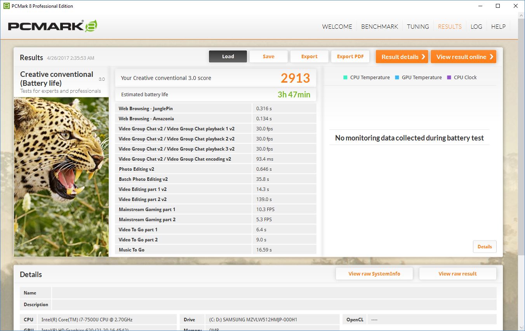Click the GPU Temperature blue legend swatch
The image size is (525, 331).
397,77
